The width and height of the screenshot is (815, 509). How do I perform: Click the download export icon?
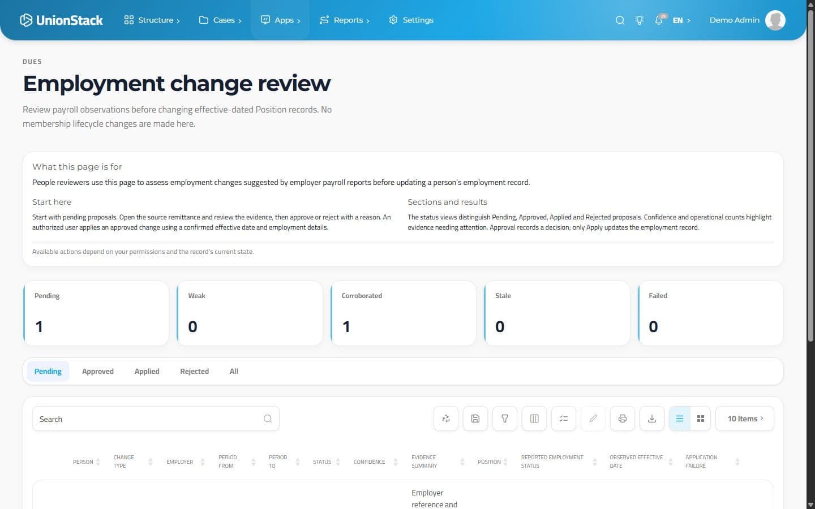pos(652,419)
